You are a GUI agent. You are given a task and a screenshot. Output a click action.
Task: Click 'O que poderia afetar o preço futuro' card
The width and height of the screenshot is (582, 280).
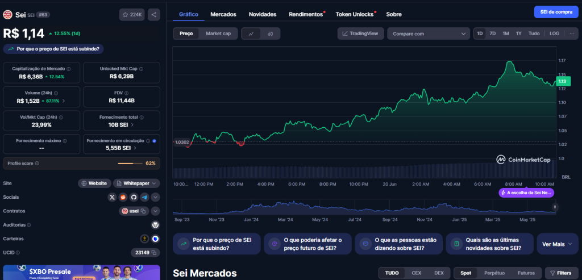[307, 244]
